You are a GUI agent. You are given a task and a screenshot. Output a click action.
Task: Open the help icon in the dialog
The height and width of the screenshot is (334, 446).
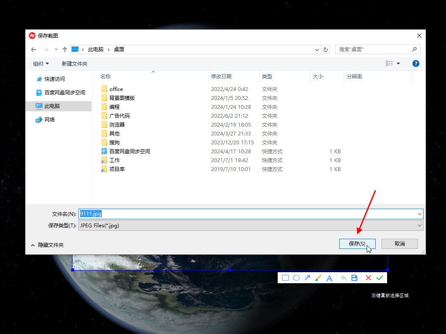[415, 63]
